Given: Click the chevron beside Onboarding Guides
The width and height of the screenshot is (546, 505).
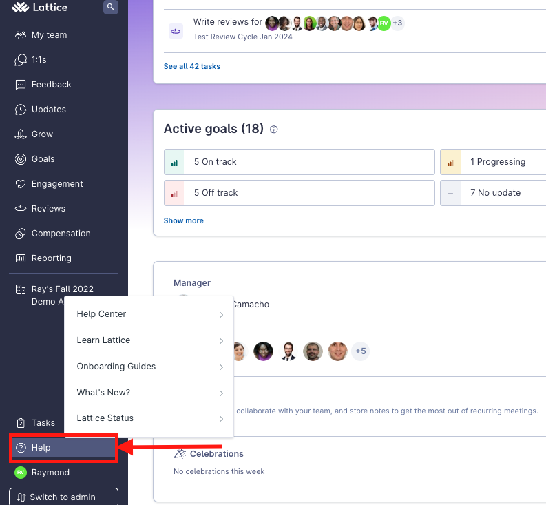Looking at the screenshot, I should 221,367.
